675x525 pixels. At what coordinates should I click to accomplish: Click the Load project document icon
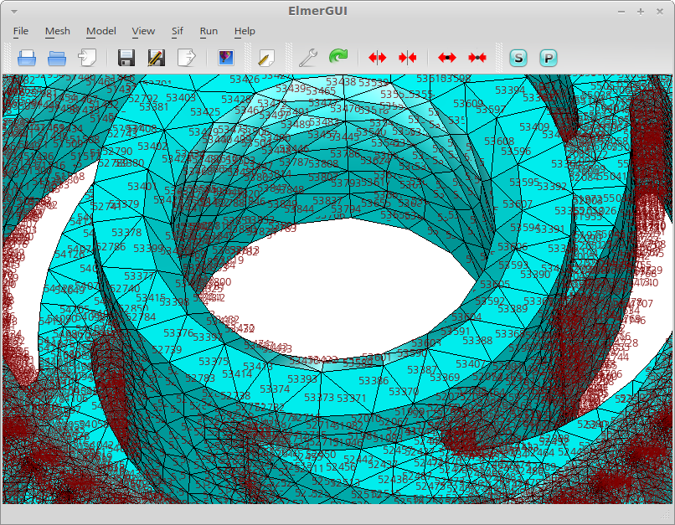87,58
